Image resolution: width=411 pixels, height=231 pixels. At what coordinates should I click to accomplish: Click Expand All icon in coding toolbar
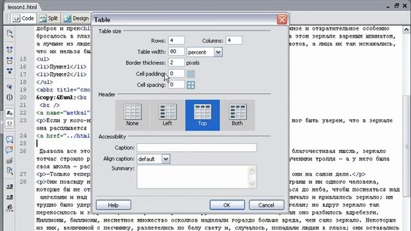coord(10,71)
